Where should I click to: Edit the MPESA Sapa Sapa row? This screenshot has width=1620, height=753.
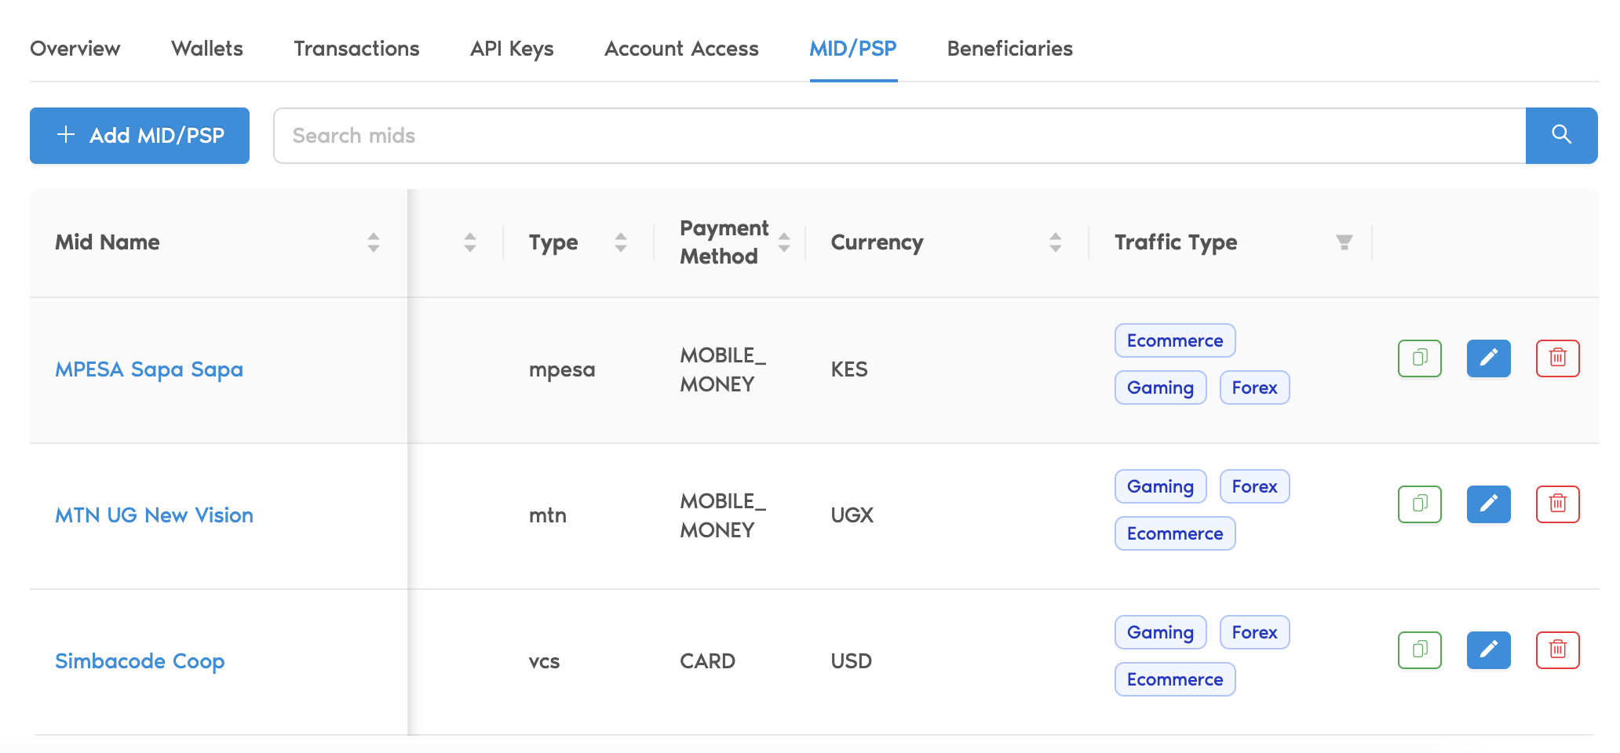pyautogui.click(x=1488, y=358)
